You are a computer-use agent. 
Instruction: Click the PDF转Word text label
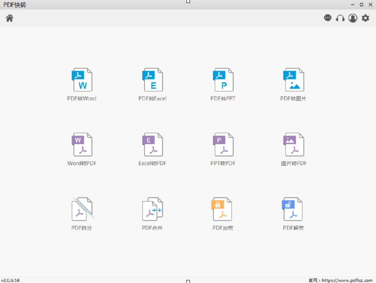[x=82, y=99]
